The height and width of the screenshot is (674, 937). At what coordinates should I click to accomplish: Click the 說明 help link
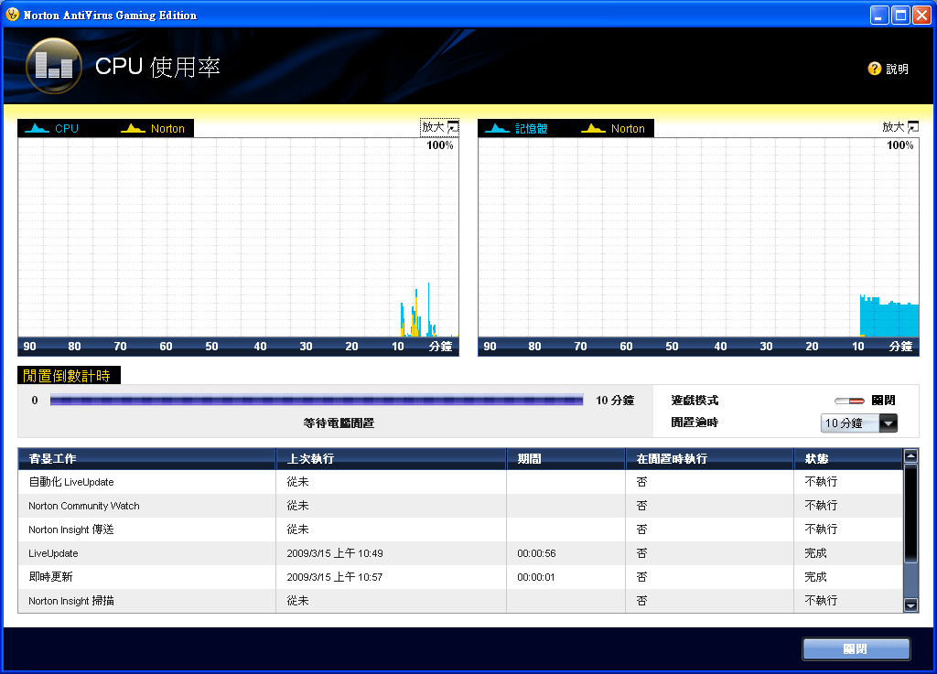(x=897, y=70)
